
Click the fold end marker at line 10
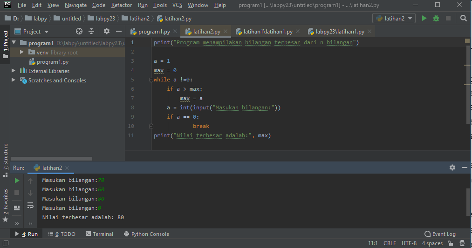(x=151, y=126)
